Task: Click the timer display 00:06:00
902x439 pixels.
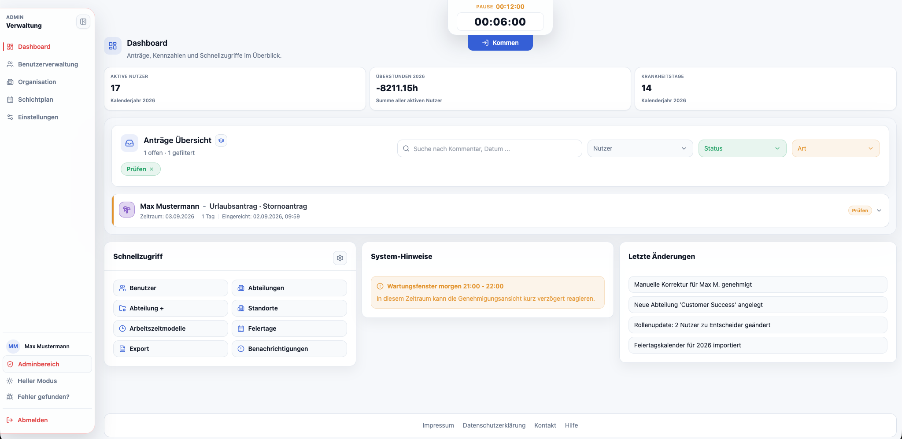Action: coord(500,22)
